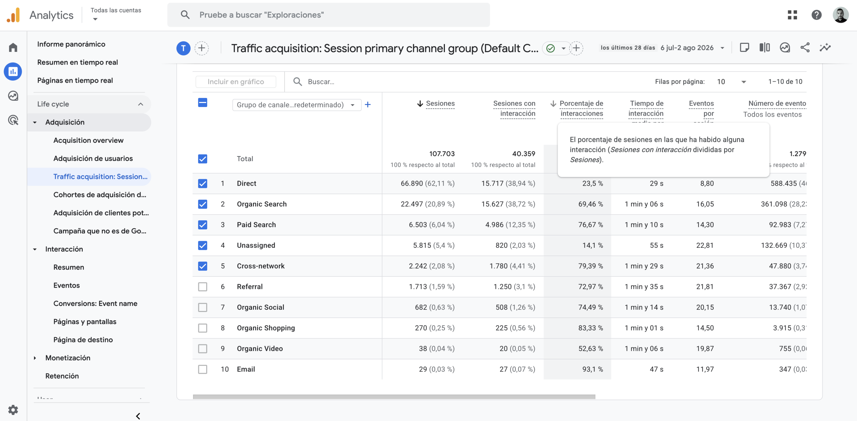Viewport: 857px width, 421px height.
Task: Check the Organic Social row checkbox
Action: [203, 307]
